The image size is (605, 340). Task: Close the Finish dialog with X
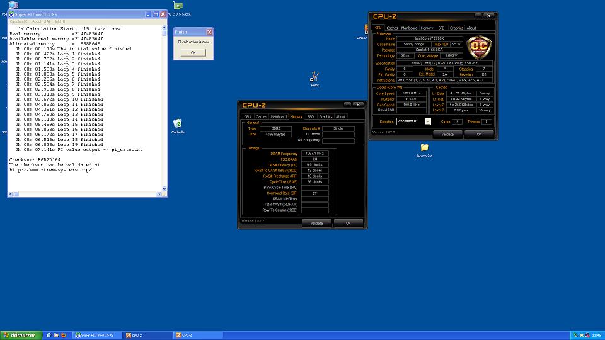coord(209,32)
